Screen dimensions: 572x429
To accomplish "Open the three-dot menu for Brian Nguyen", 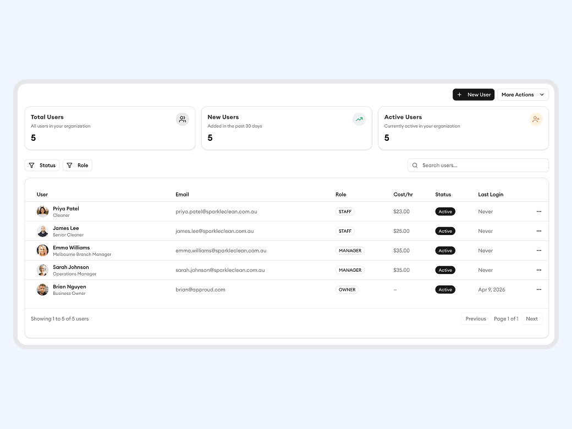I will (x=538, y=290).
